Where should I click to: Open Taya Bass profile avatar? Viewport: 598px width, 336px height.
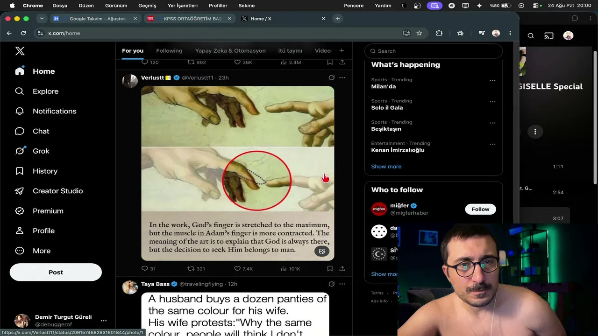pyautogui.click(x=130, y=287)
